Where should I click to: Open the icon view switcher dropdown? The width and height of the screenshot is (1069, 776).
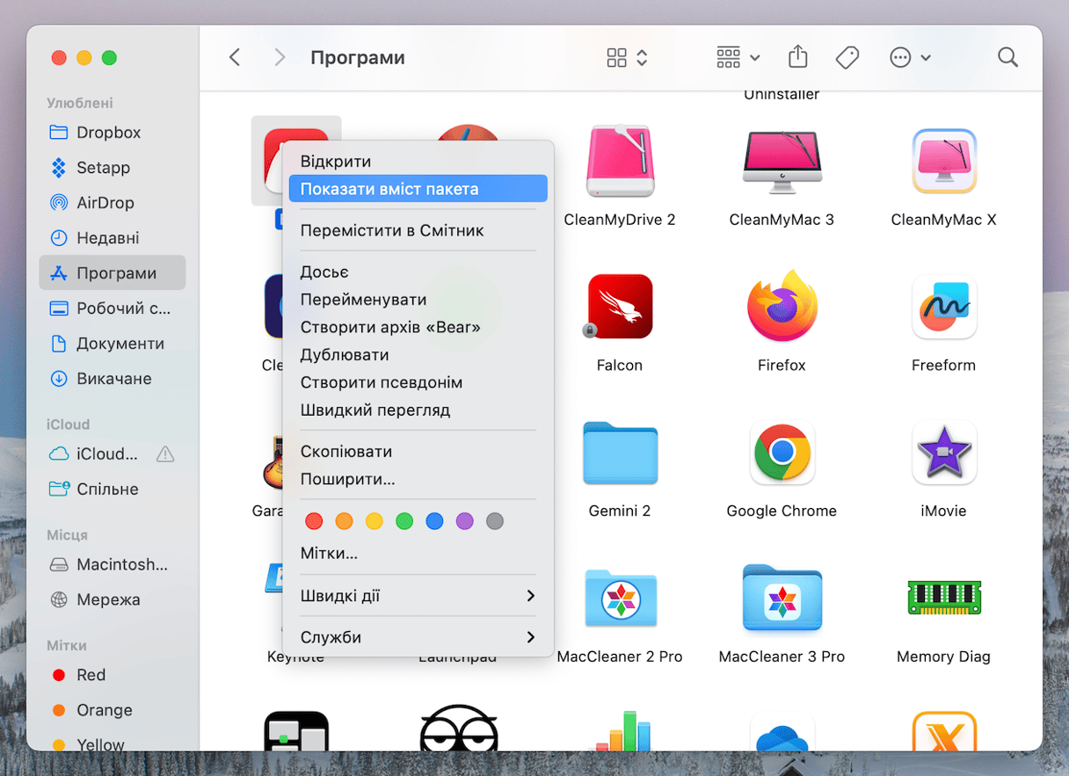point(628,57)
